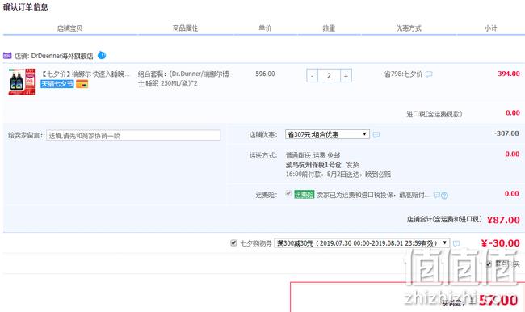Click the question mark help icon for 运费险
525x312 pixels.
[444, 196]
